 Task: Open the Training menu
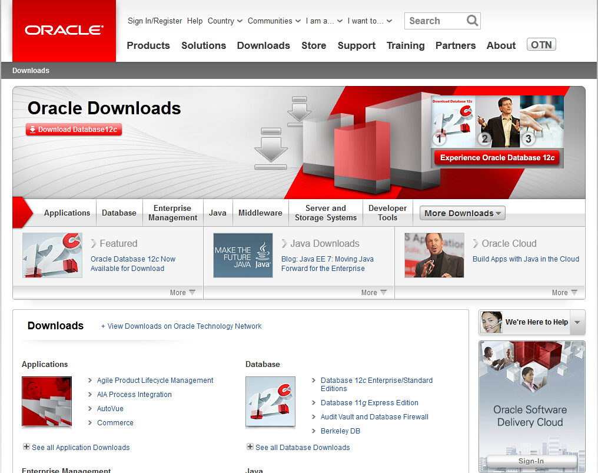406,45
